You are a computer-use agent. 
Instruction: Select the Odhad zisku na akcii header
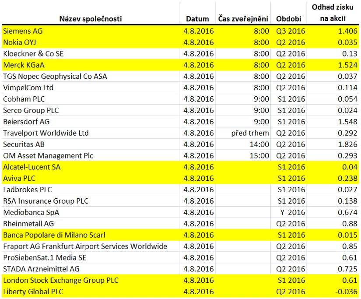tap(333, 13)
